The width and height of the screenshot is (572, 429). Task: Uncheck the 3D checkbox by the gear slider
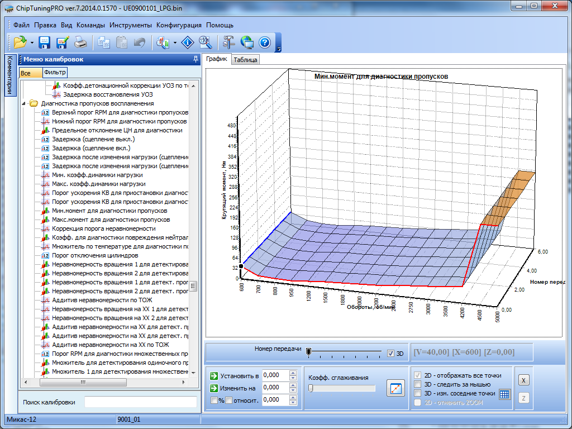click(391, 353)
